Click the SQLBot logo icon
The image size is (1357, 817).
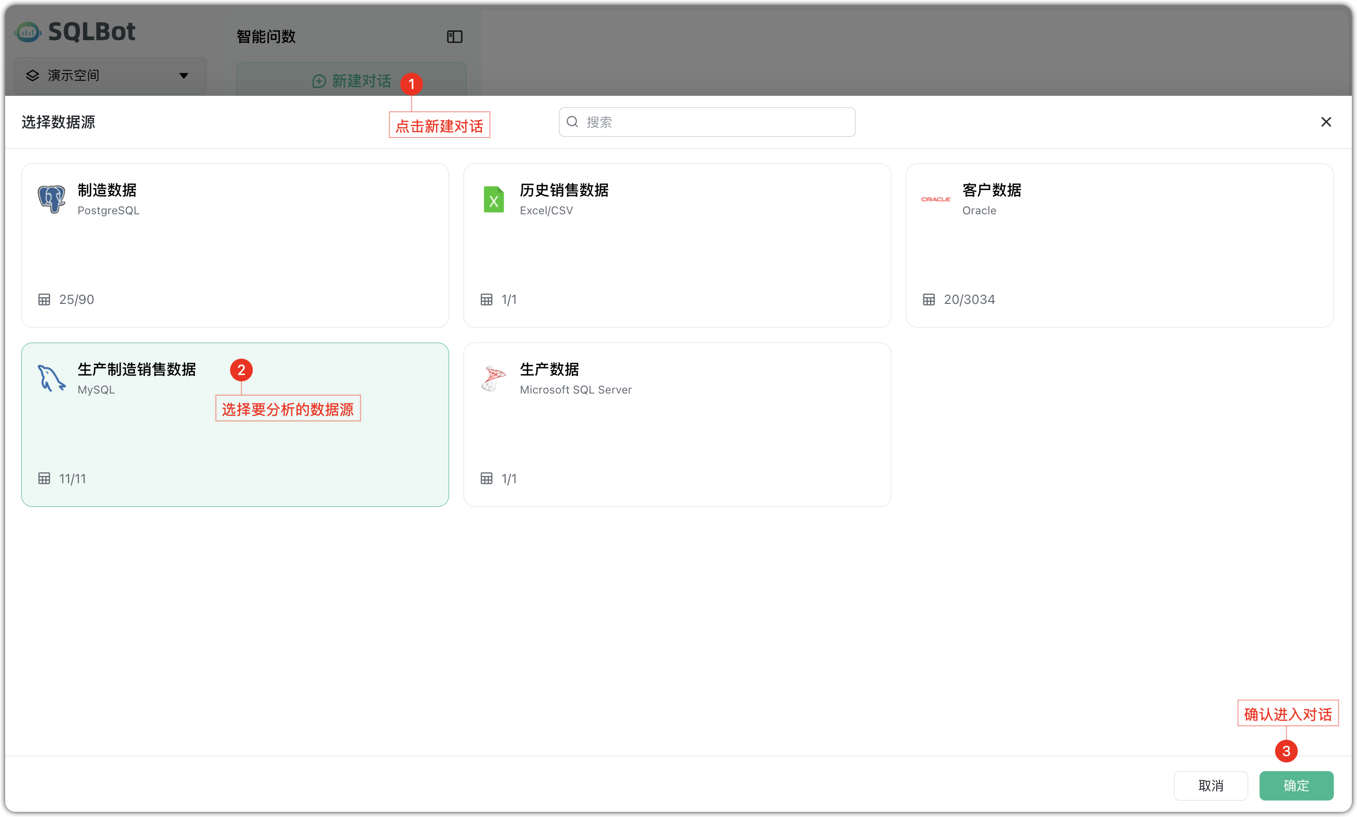point(27,31)
